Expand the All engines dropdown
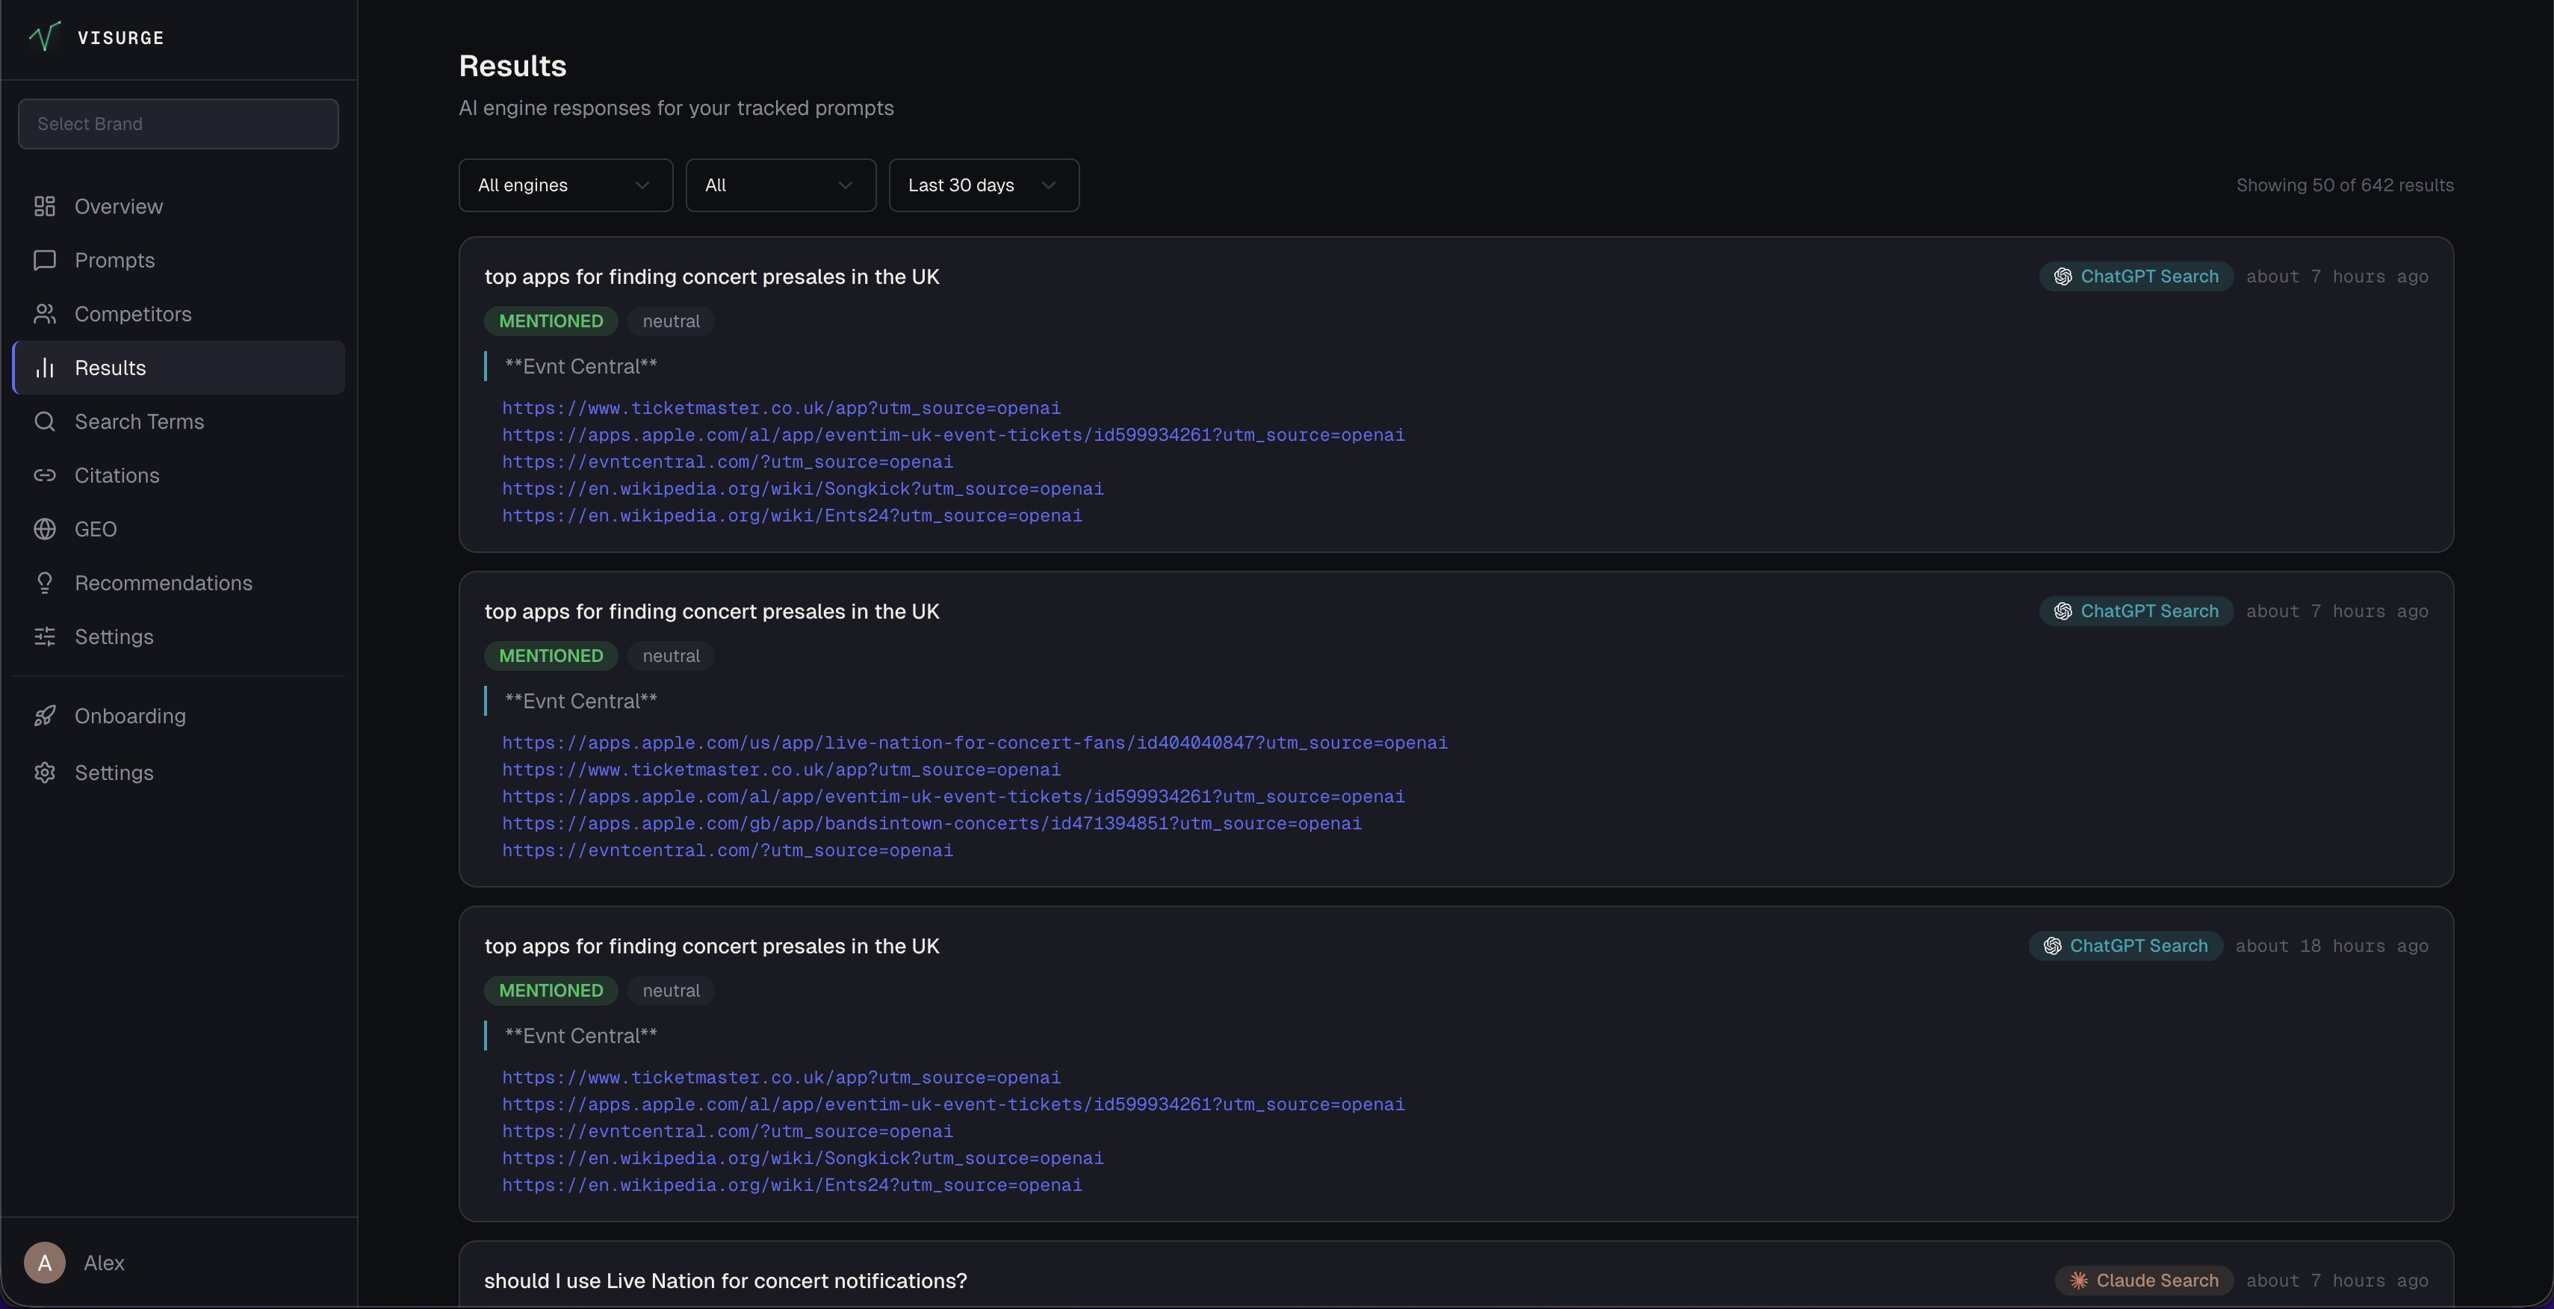 [565, 185]
